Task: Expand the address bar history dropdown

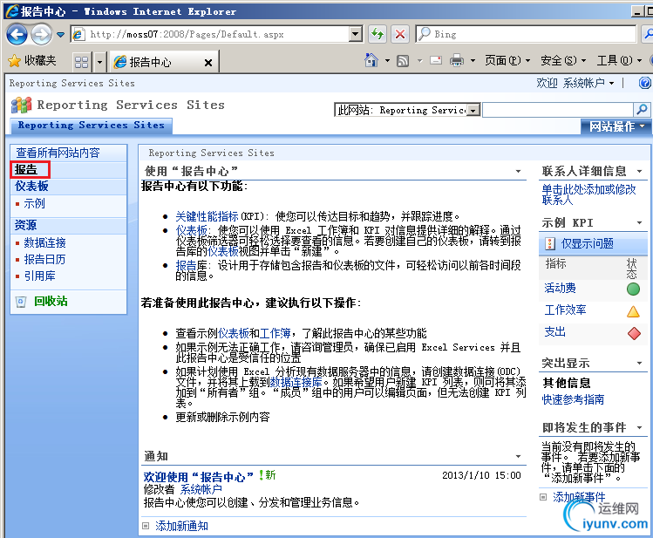Action: [356, 34]
